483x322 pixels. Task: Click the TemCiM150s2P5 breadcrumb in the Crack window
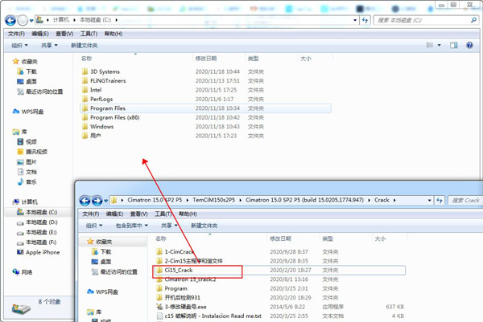[x=214, y=200]
